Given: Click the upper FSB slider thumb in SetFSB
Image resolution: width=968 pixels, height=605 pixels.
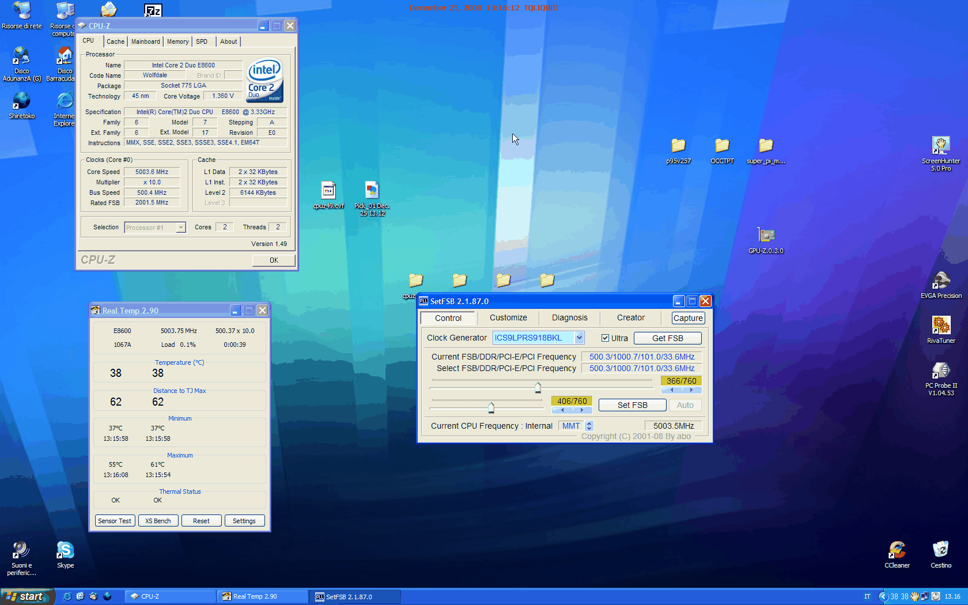Looking at the screenshot, I should pos(538,387).
